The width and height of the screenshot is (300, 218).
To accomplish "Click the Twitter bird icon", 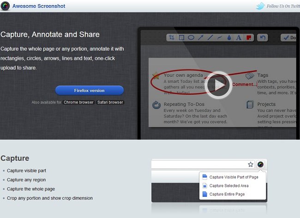I will (260, 6).
